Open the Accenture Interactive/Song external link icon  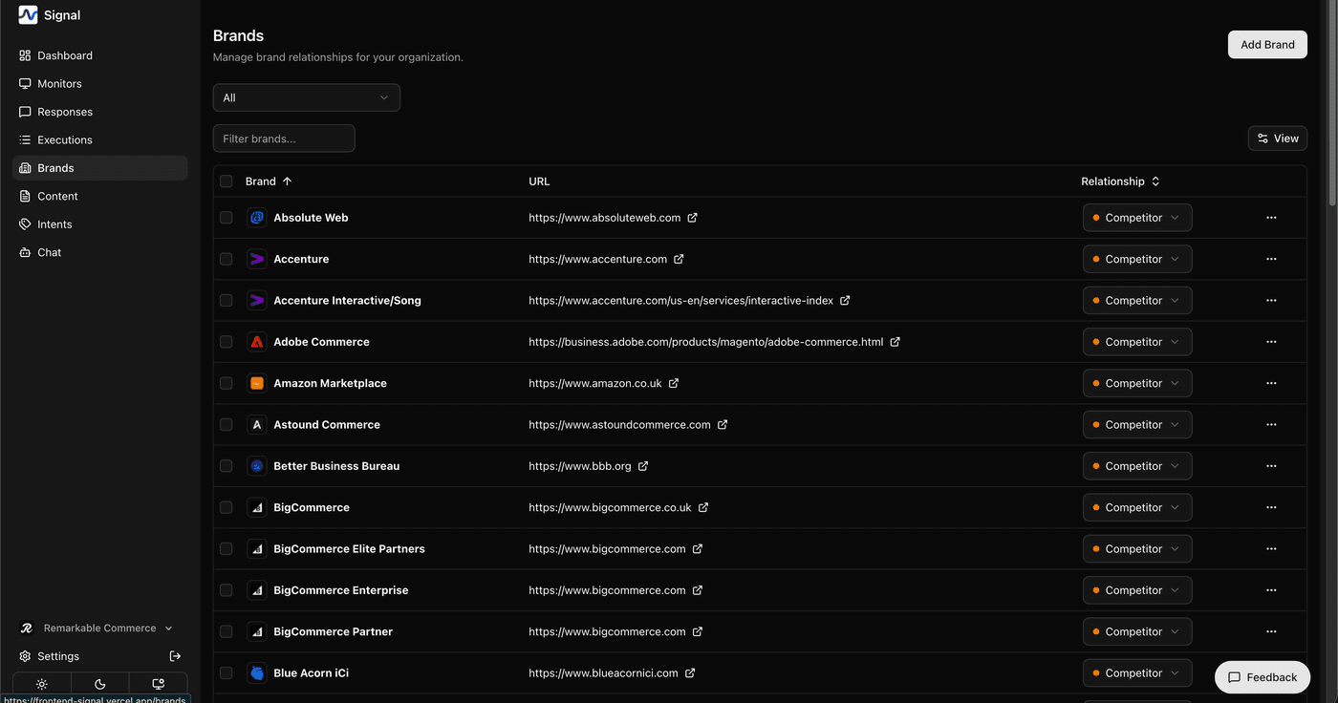coord(845,300)
